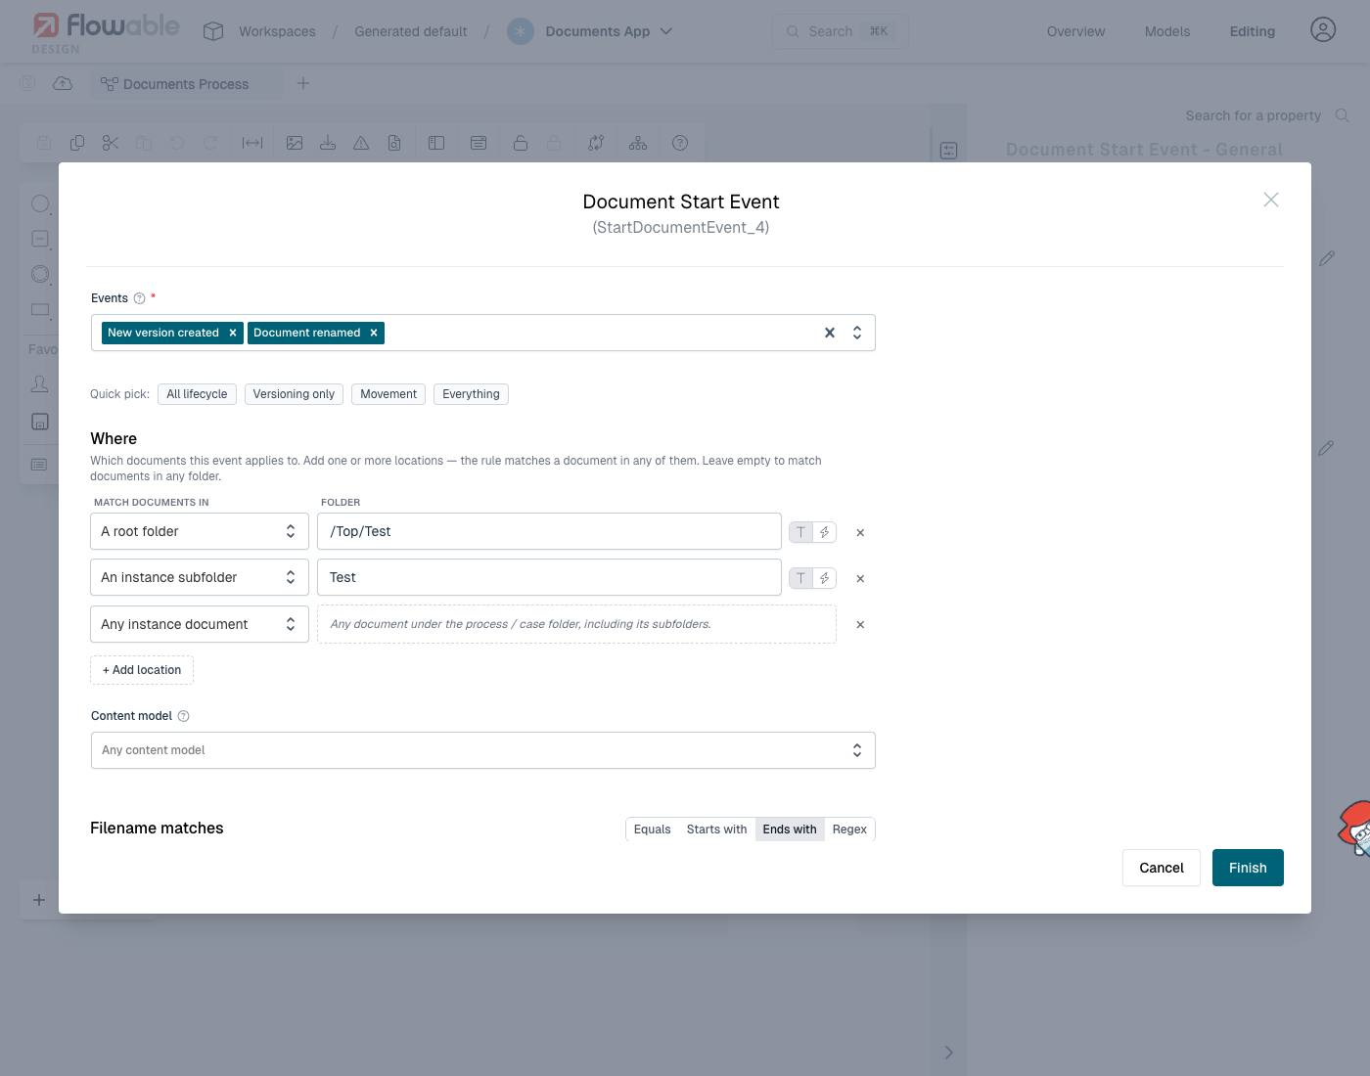Delete the 'A root folder' location row
This screenshot has width=1370, height=1076.
click(860, 533)
